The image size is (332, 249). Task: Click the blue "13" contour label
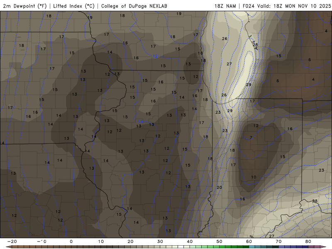[140, 122]
